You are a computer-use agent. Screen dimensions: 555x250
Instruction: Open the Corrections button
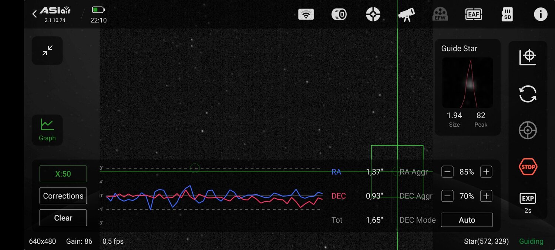[x=63, y=196]
